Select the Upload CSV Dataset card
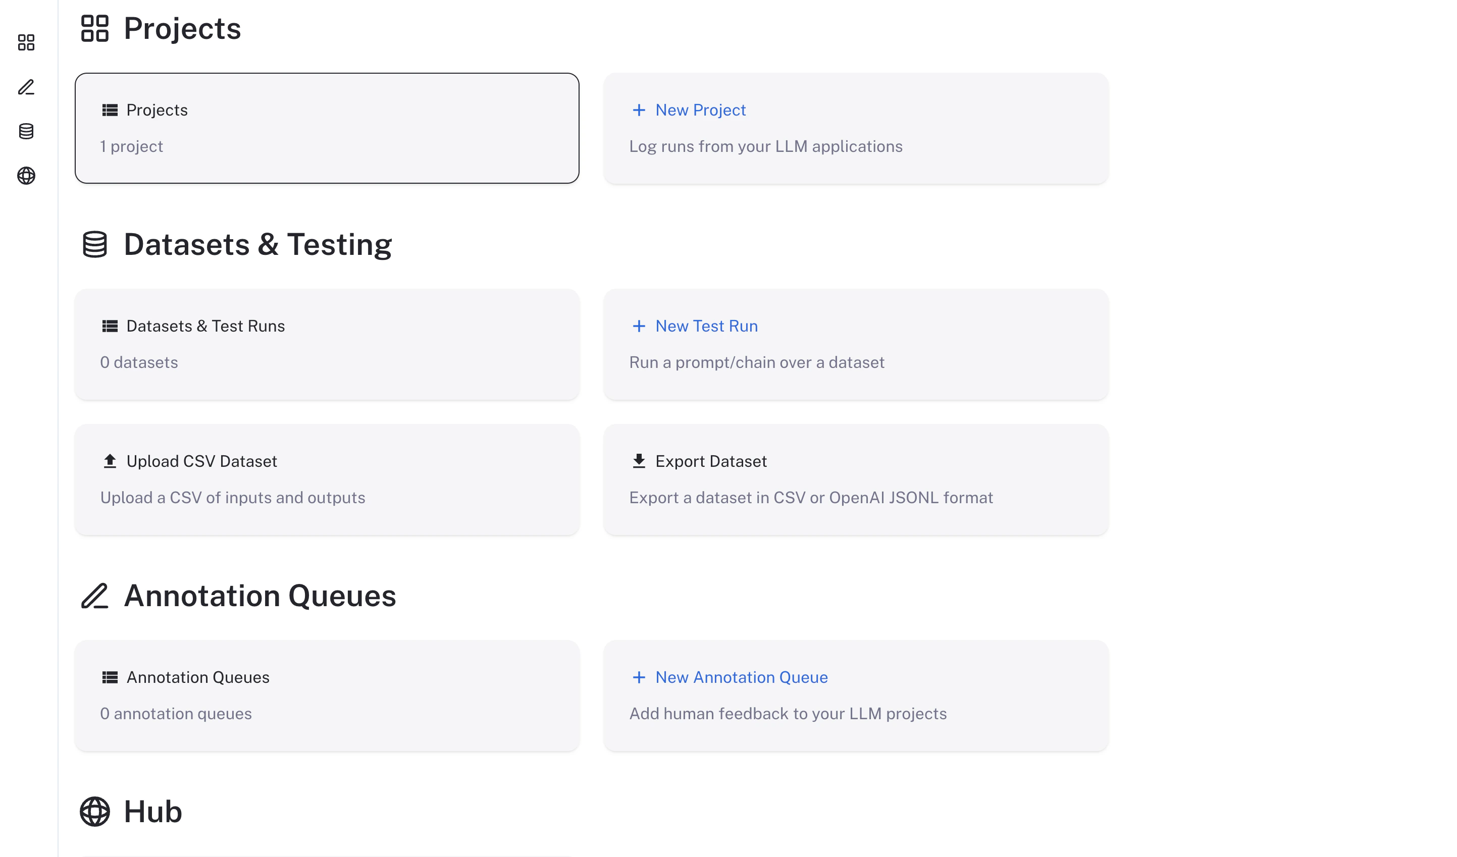This screenshot has height=857, width=1457. [x=327, y=479]
